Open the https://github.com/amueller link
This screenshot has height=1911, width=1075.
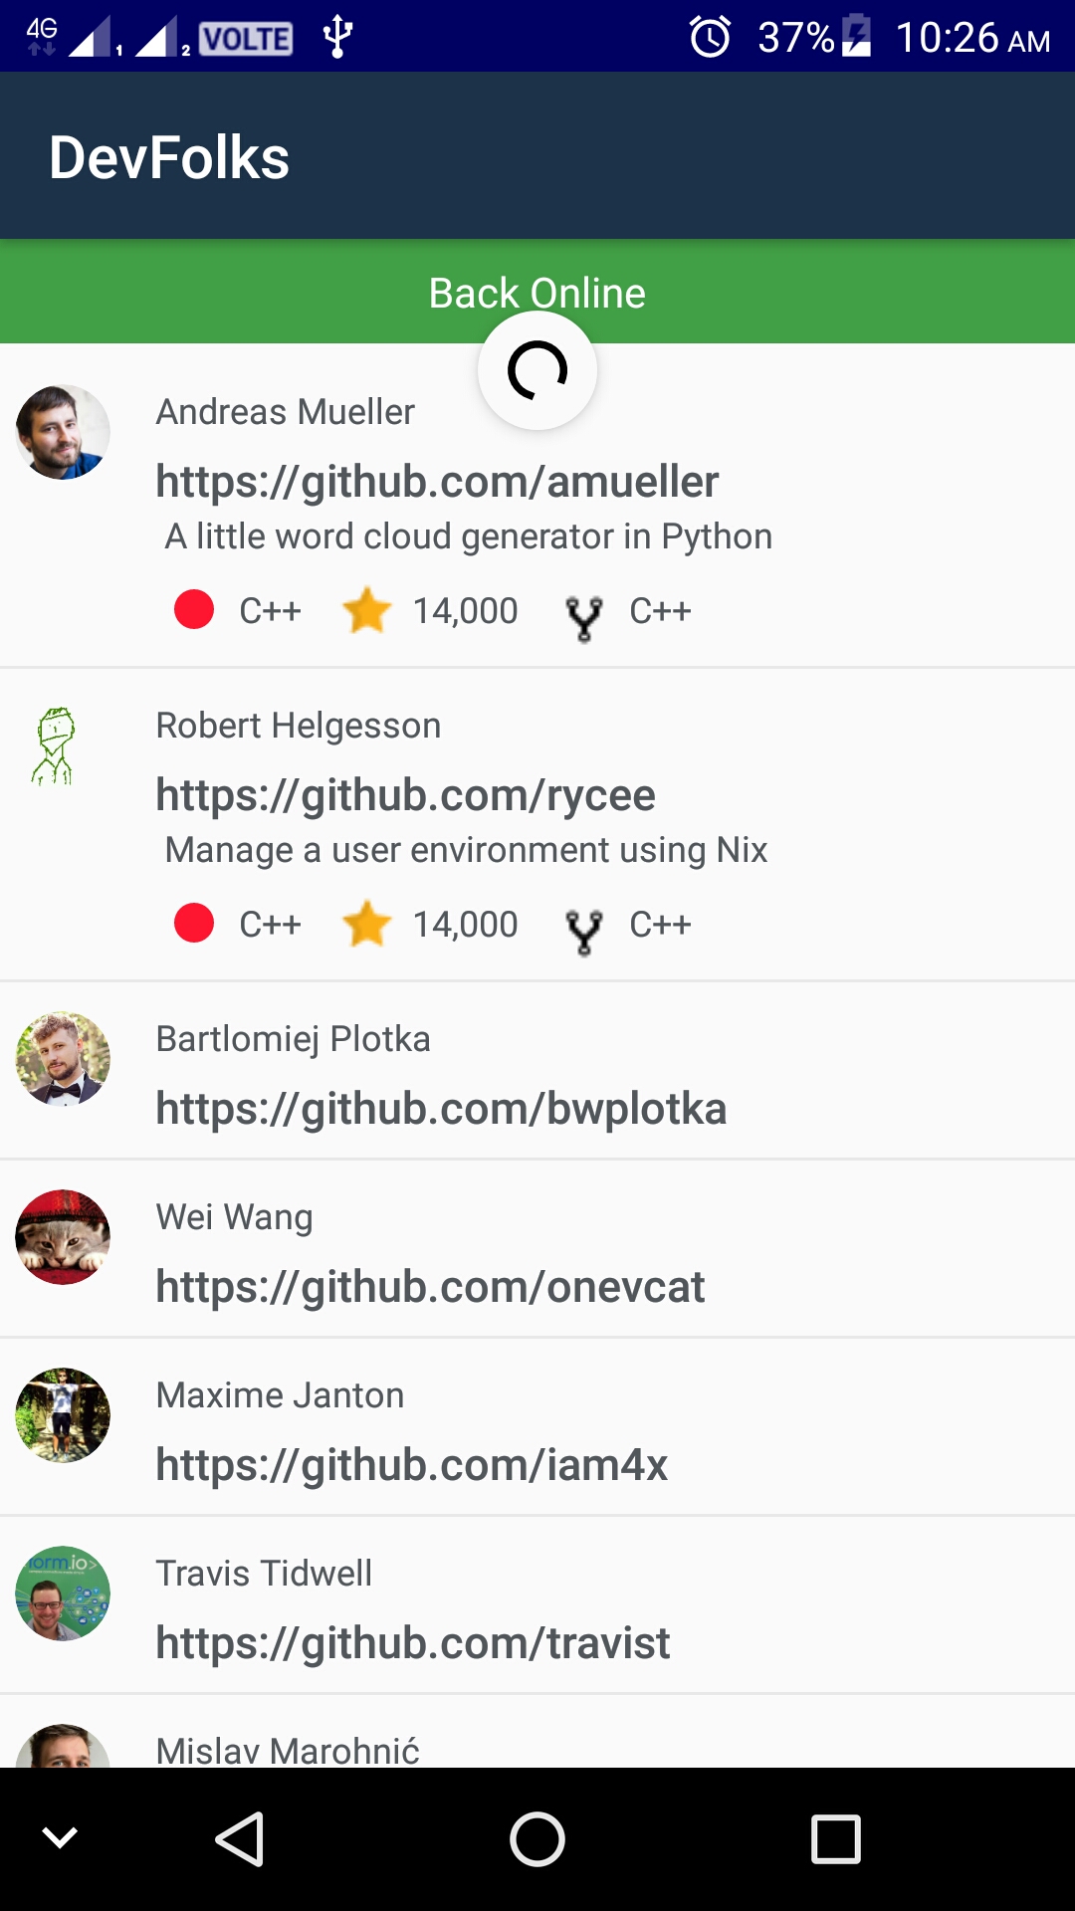pos(437,482)
